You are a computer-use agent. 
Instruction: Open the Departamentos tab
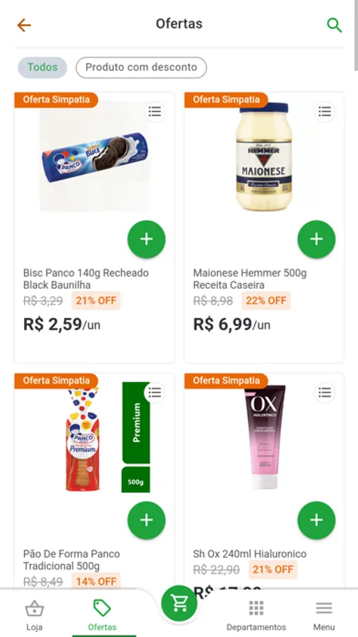[x=256, y=614]
